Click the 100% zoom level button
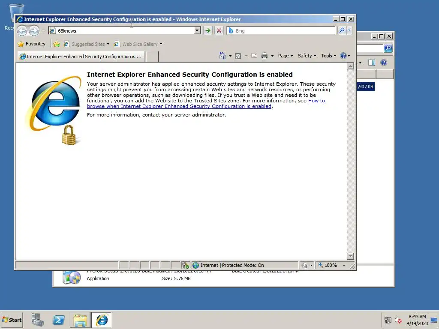The height and width of the screenshot is (329, 439). pos(328,265)
